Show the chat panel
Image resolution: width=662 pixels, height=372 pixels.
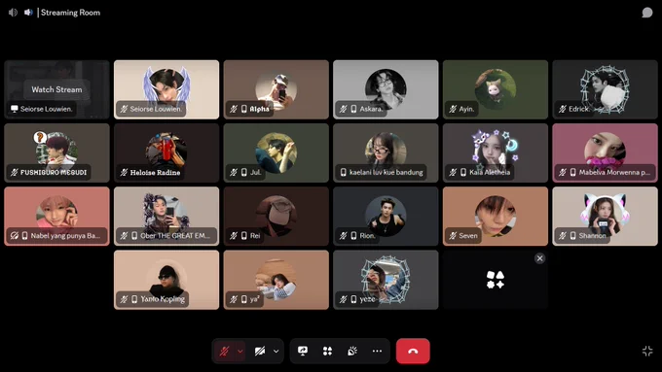pyautogui.click(x=647, y=13)
